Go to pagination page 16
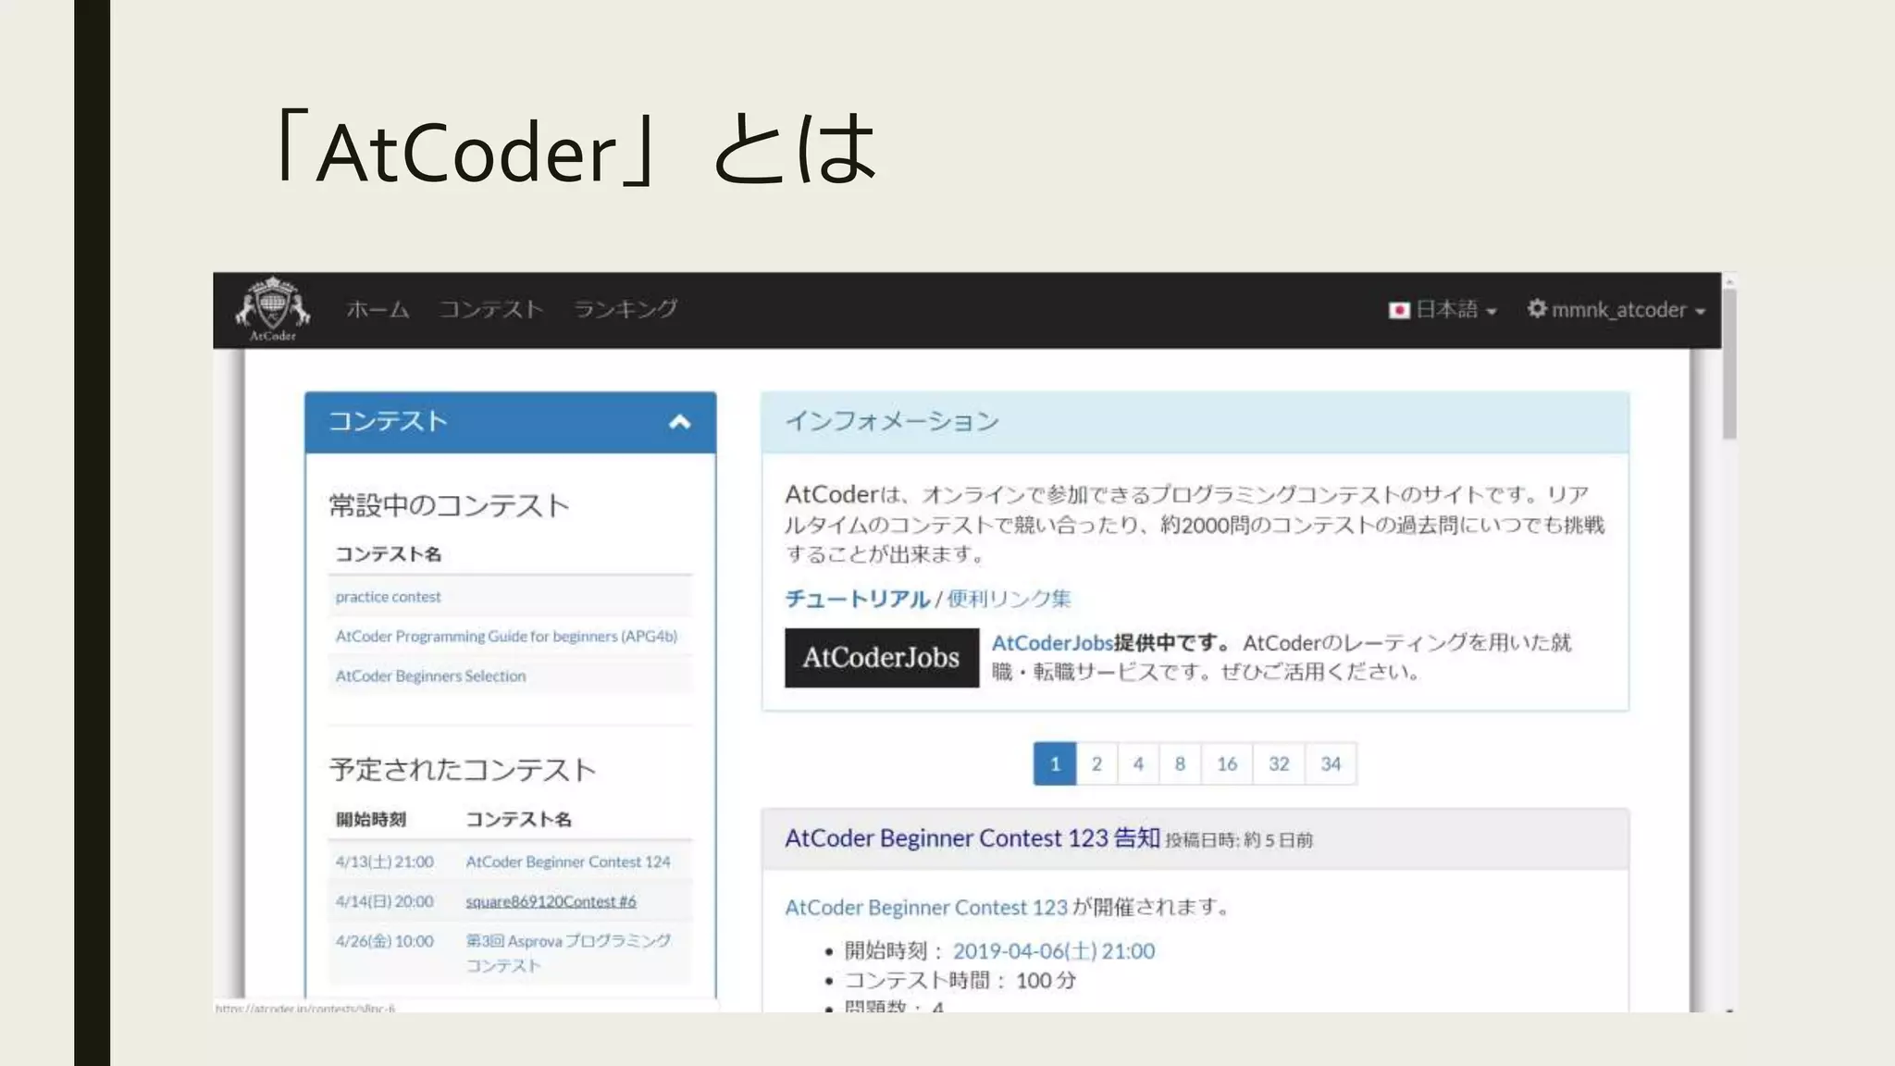Screen dimensions: 1895x1066 click(x=1227, y=764)
